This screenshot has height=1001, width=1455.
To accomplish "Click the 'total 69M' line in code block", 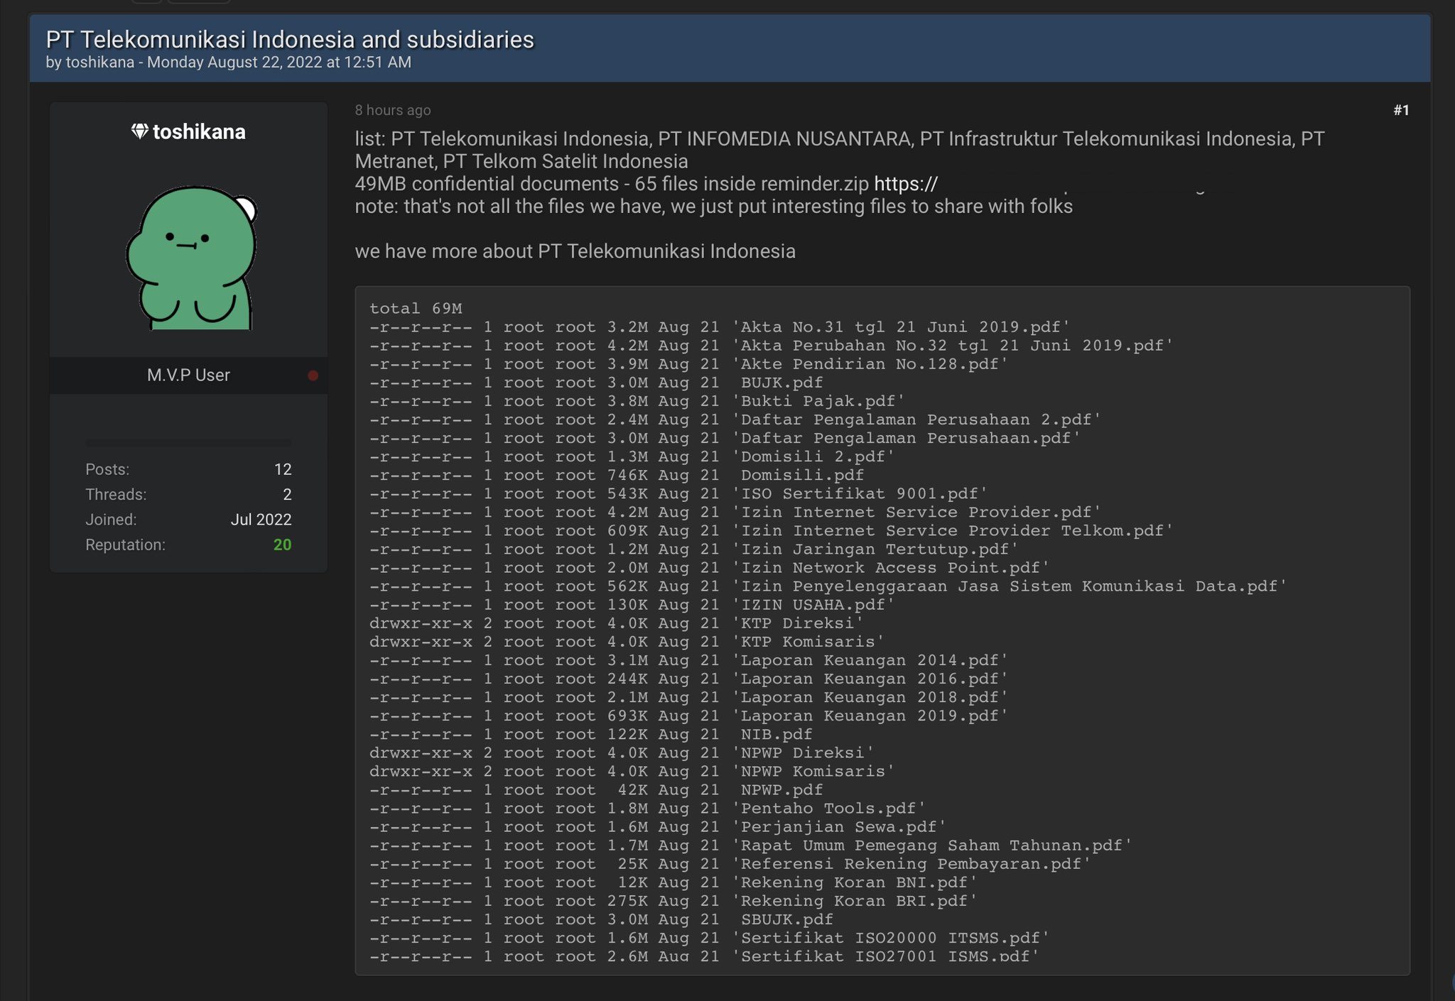I will click(x=416, y=309).
